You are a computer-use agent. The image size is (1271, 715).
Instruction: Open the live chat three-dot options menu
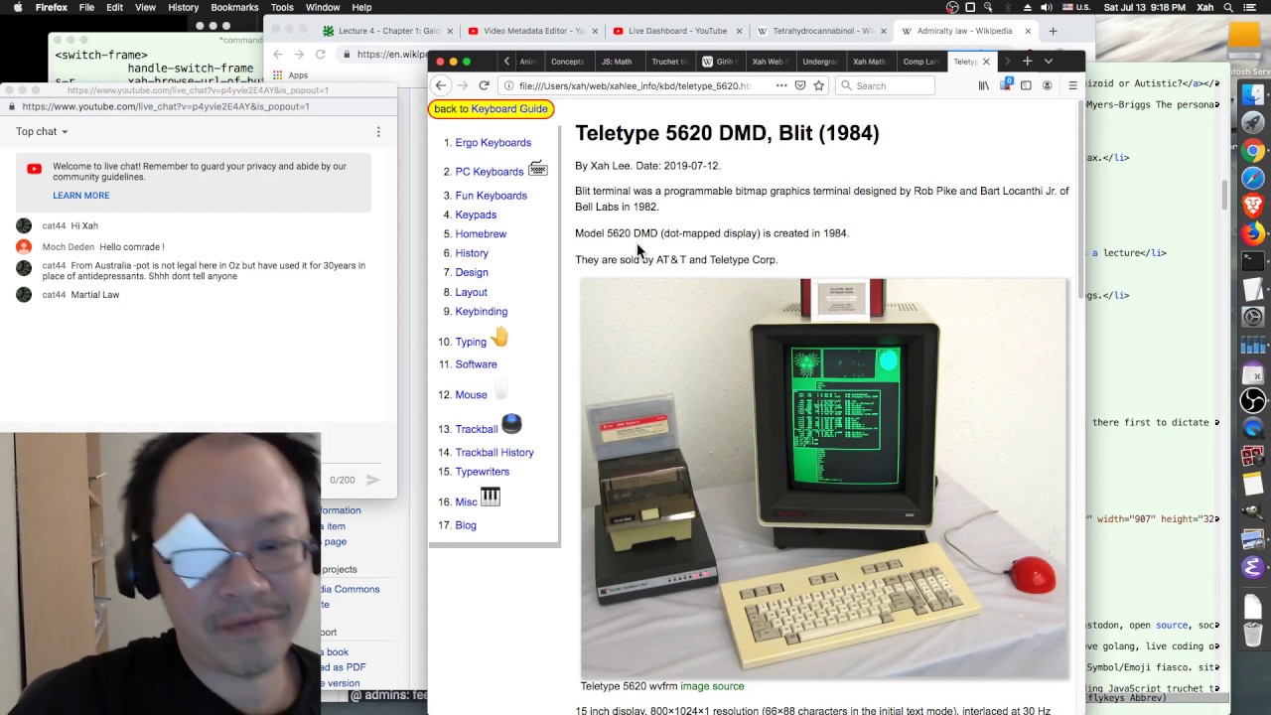click(378, 131)
